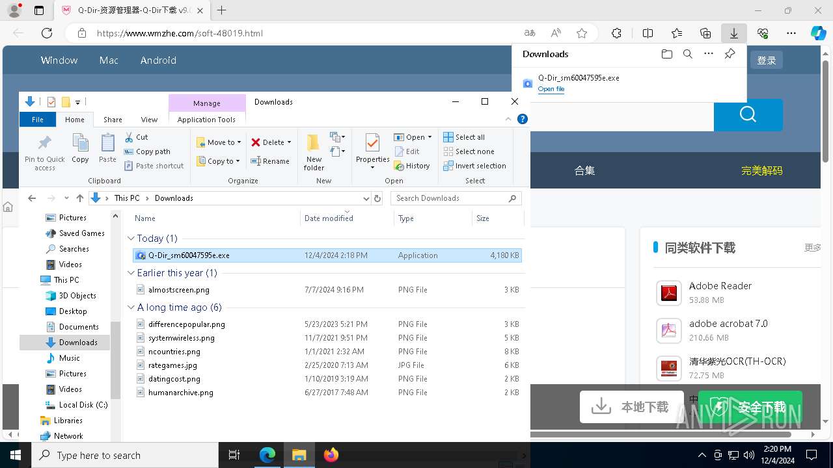Open the Properties ribbon button

coord(372,152)
